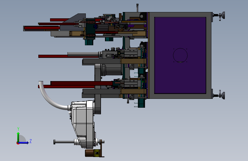Select the brown cylinder below the gearbox
This screenshot has height=161, width=248.
89,153
